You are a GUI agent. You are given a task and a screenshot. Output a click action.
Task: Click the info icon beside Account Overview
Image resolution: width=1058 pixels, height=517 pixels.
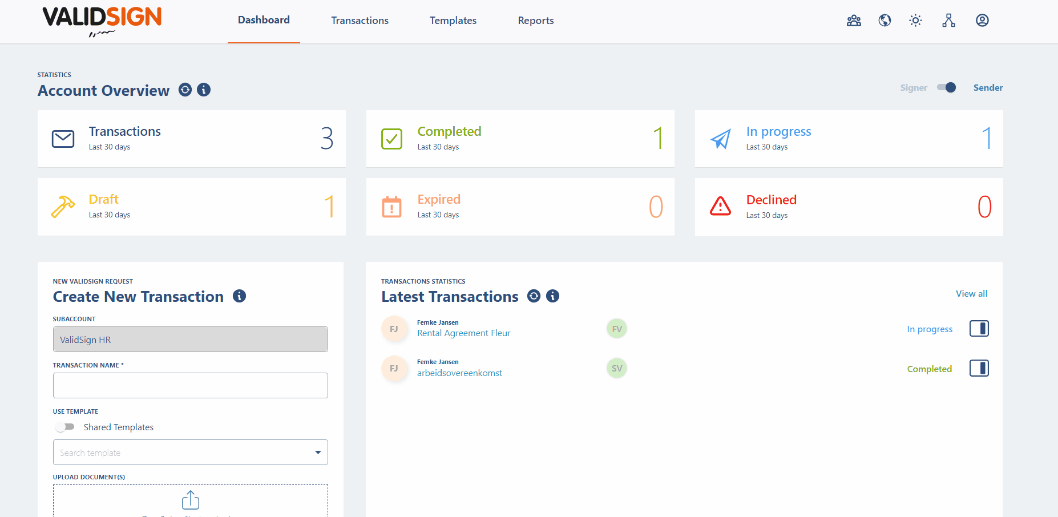(x=203, y=90)
